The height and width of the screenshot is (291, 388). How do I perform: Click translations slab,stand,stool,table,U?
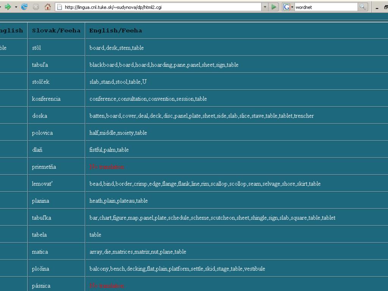pyautogui.click(x=118, y=82)
